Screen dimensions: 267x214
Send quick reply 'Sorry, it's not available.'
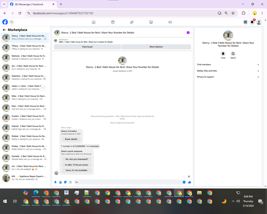pyautogui.click(x=76, y=170)
